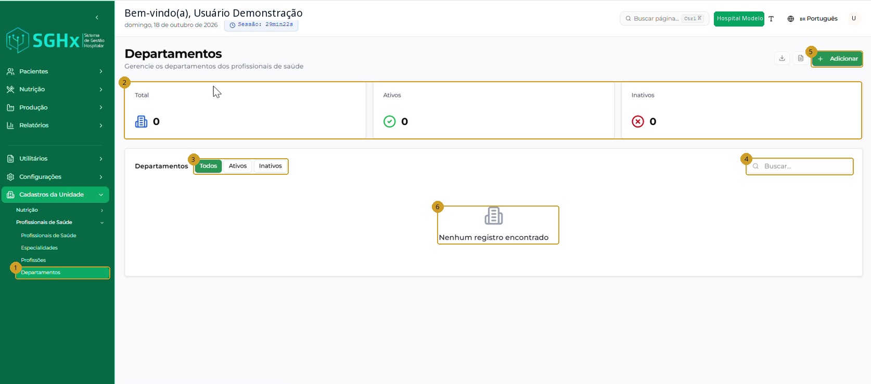The width and height of the screenshot is (871, 384).
Task: Click the green check Ativos icon
Action: pyautogui.click(x=390, y=122)
